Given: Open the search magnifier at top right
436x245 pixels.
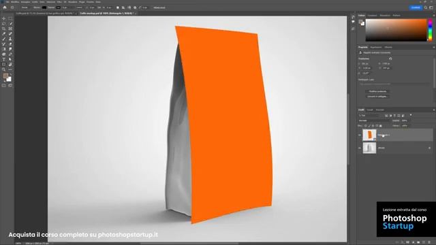Looking at the screenshot, I should click(426, 7).
